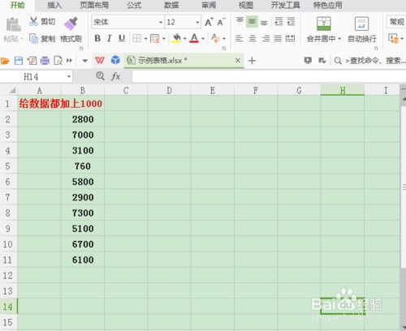Click the insert function fx icon
Screen dimensions: 406x331
(115, 76)
